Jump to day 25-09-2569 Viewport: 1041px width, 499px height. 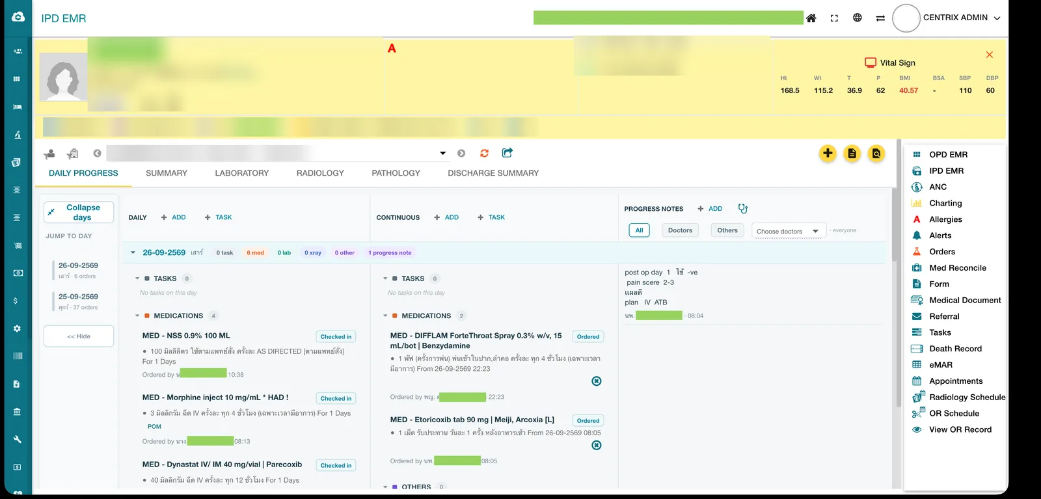pos(78,301)
